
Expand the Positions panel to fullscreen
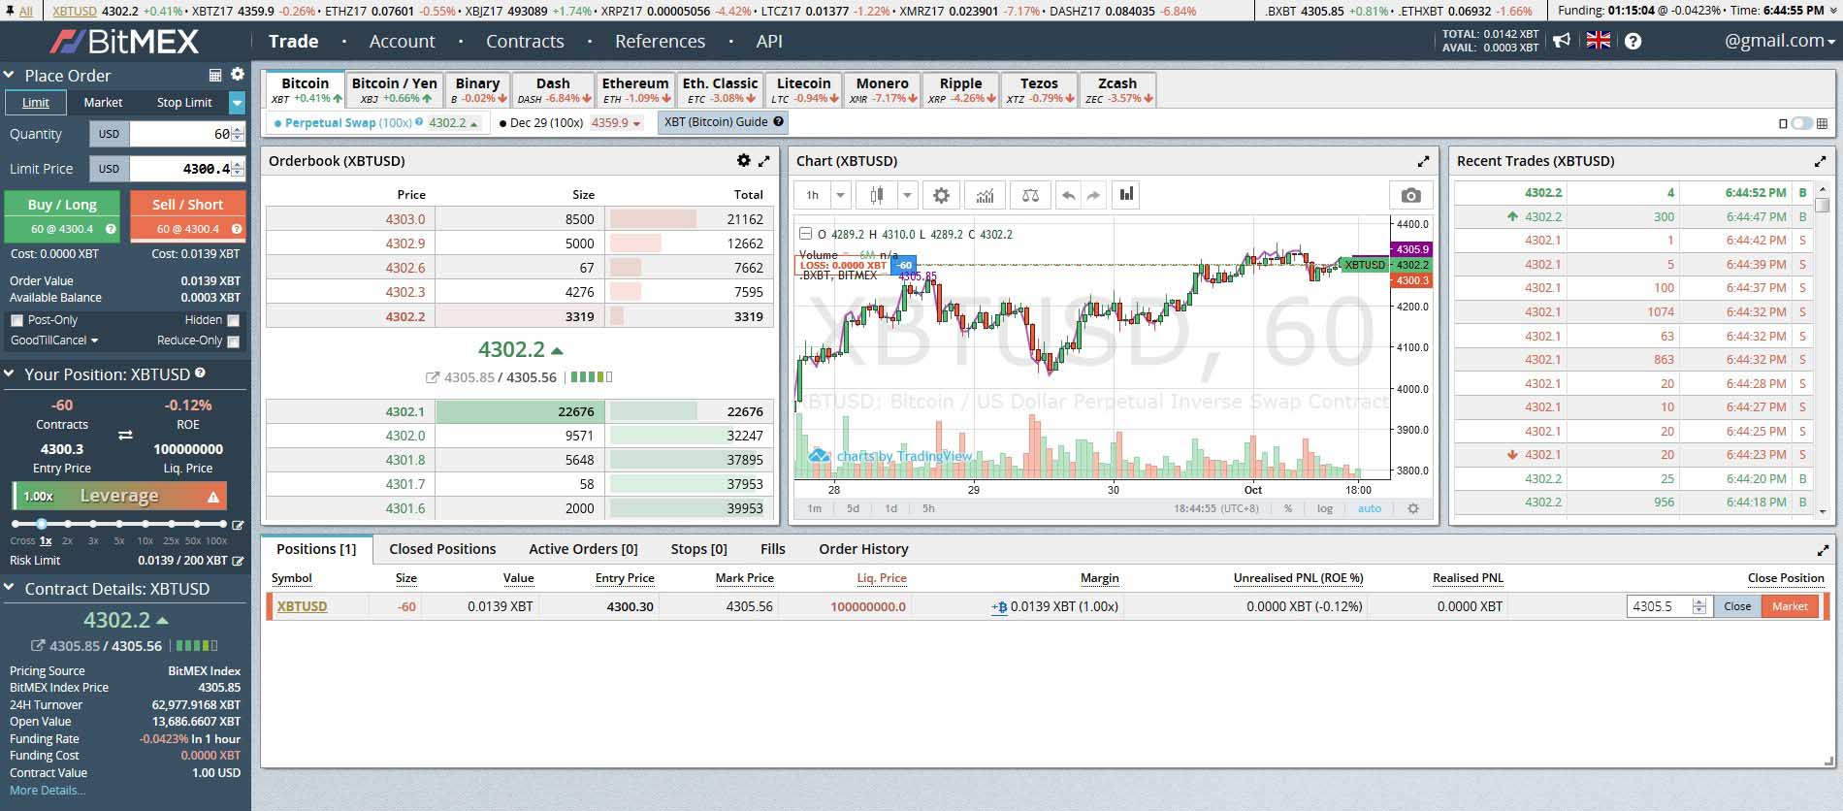coord(1823,549)
